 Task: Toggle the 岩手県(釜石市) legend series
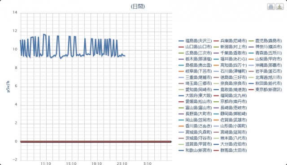pyautogui.click(x=265, y=71)
